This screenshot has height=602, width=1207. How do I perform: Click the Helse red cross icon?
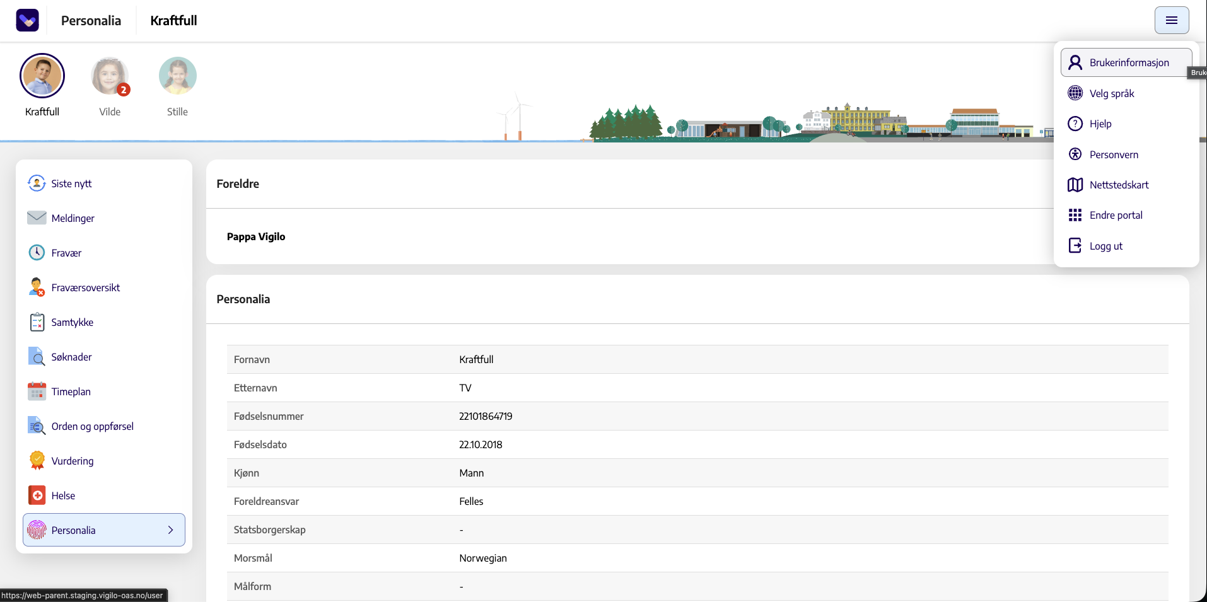coord(37,495)
